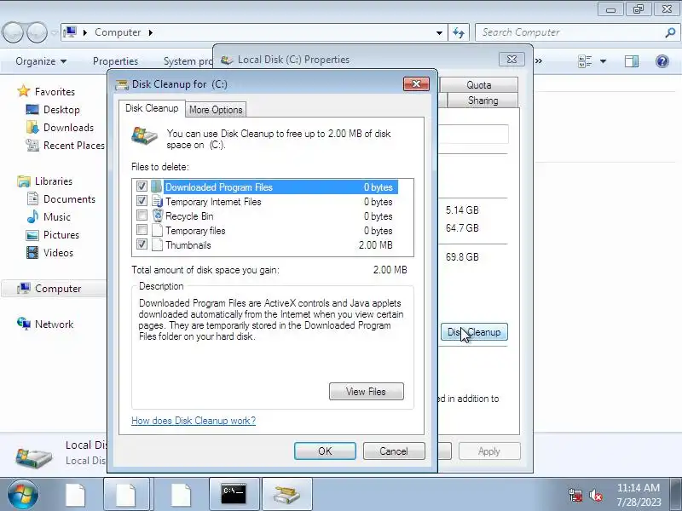Select Libraries in navigation pane
The height and width of the screenshot is (511, 682).
pyautogui.click(x=54, y=181)
